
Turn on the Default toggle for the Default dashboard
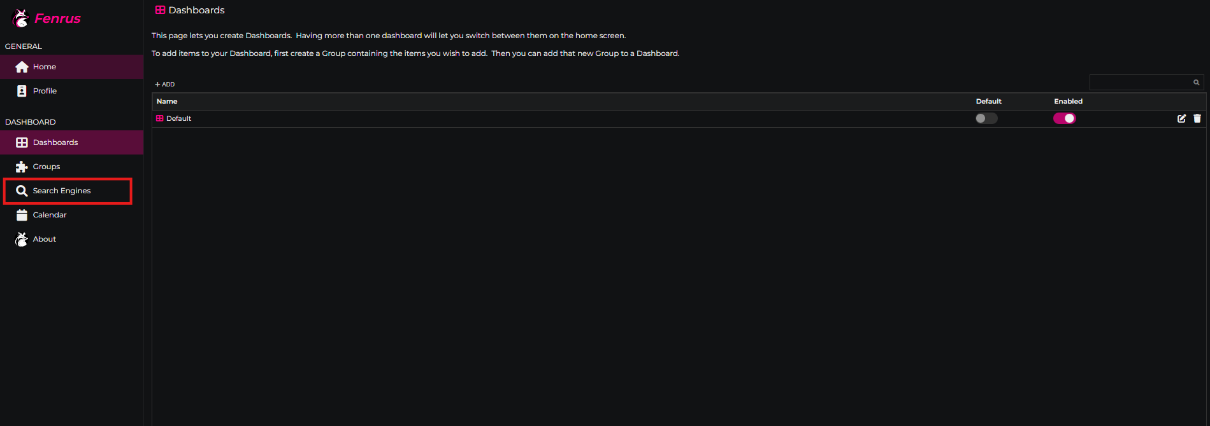pos(986,118)
